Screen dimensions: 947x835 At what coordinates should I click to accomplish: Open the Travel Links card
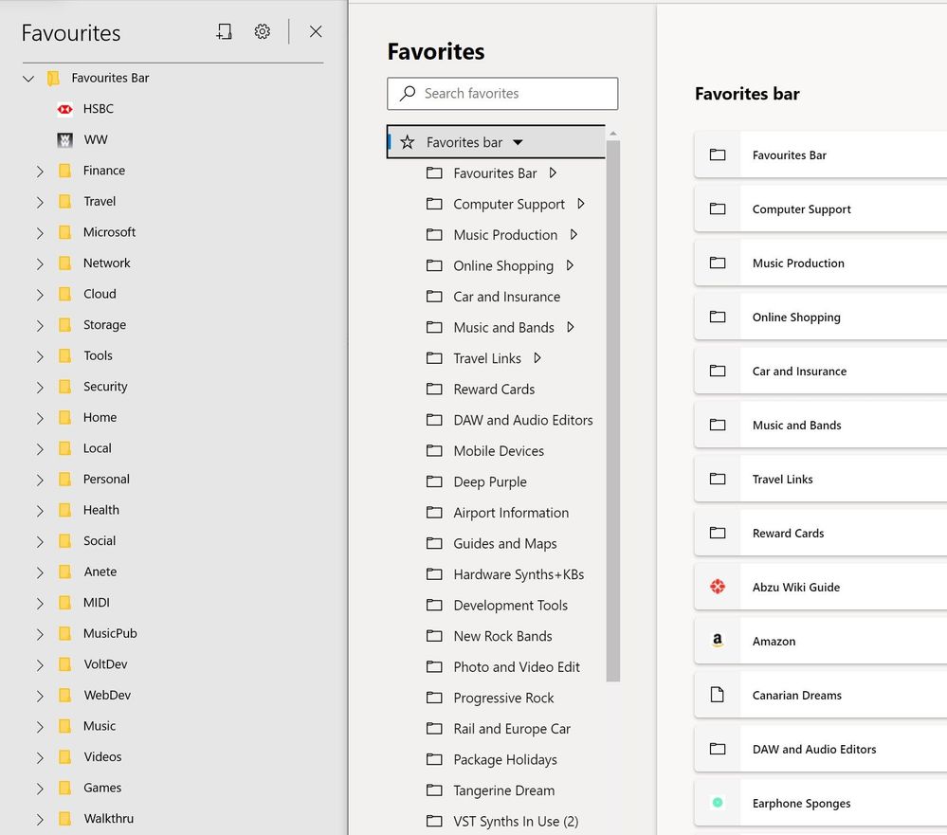click(x=820, y=479)
